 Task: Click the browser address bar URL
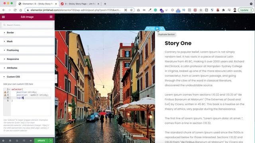[x=75, y=10]
